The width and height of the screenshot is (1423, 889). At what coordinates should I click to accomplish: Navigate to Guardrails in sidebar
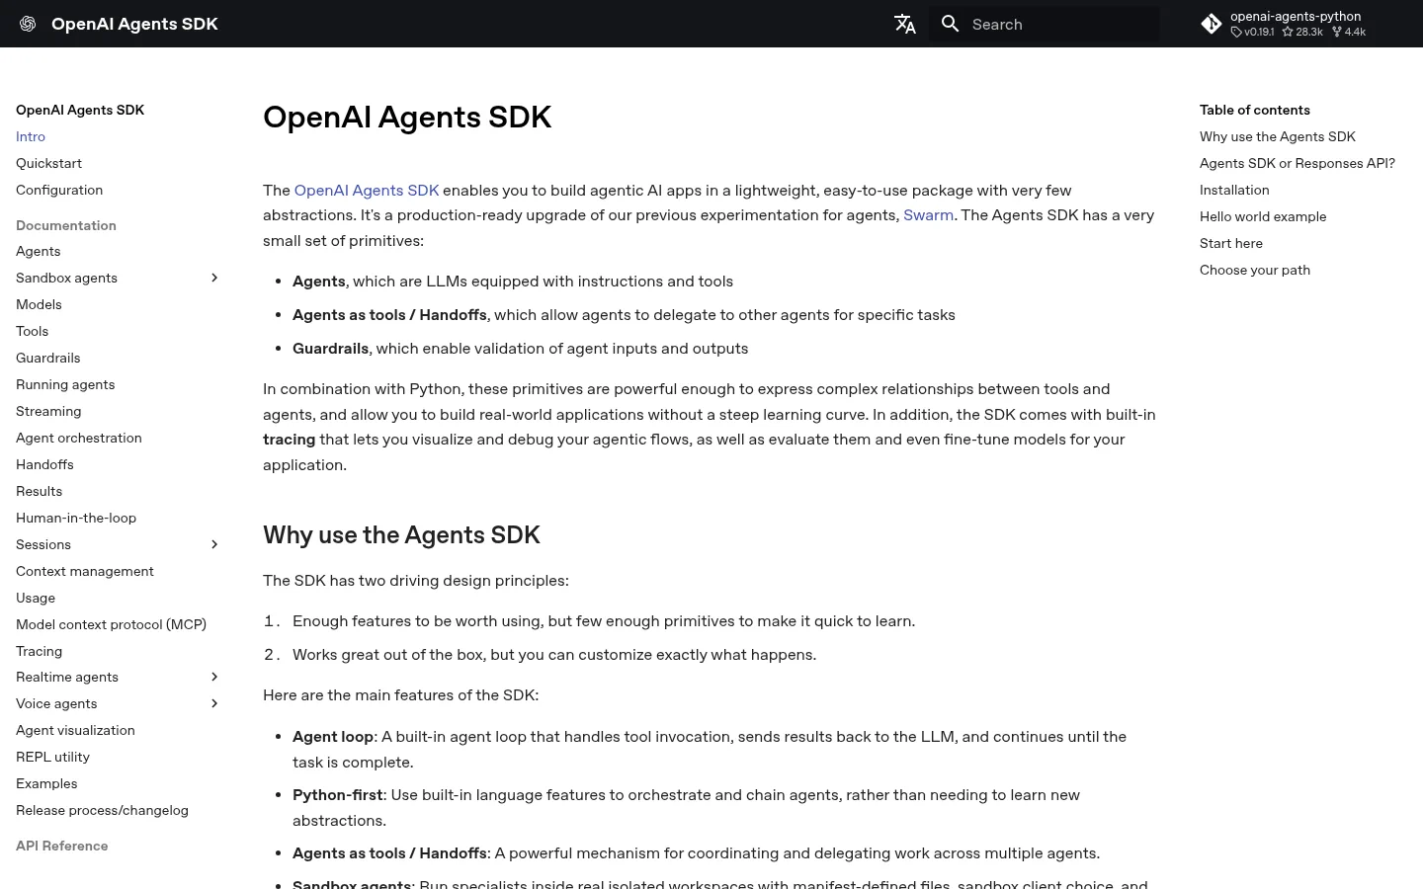click(48, 358)
